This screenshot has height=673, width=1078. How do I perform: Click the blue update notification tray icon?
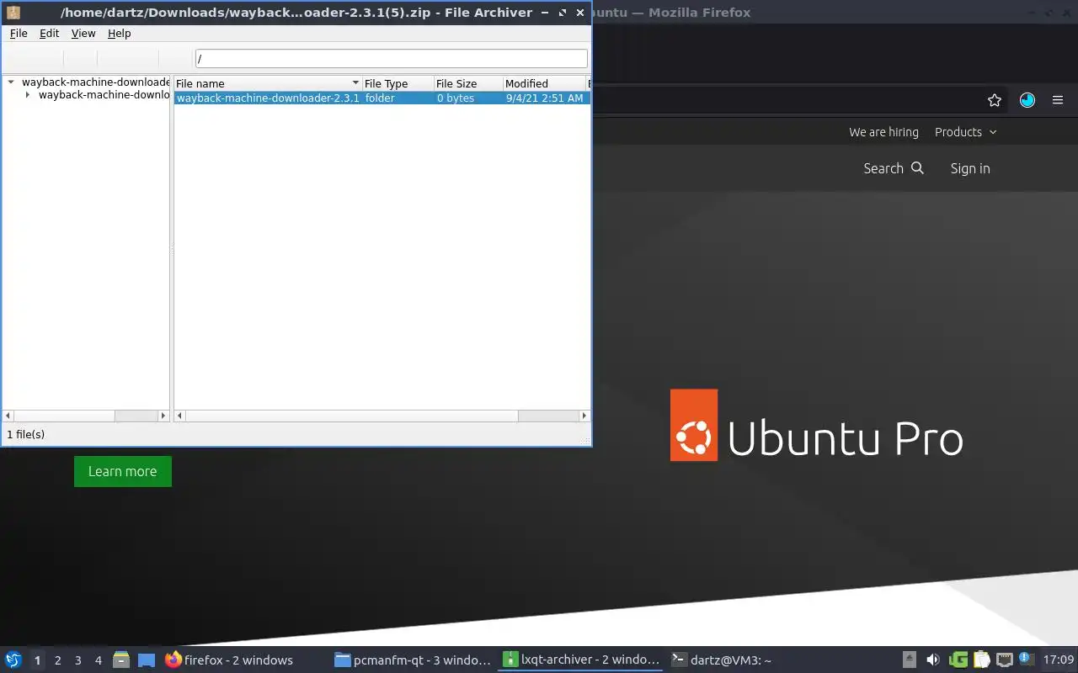coord(1026,659)
